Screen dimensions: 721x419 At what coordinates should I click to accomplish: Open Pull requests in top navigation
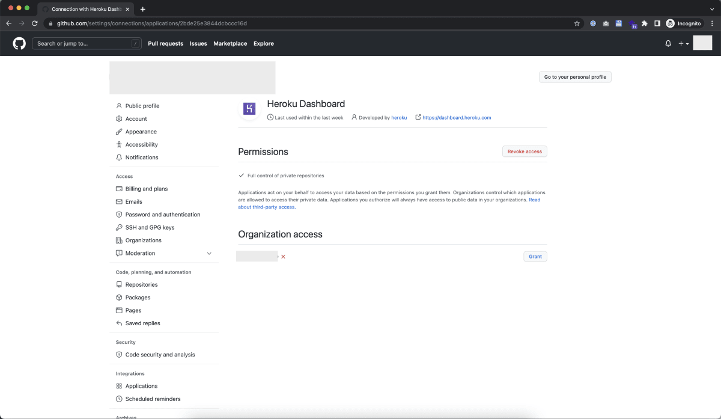point(165,44)
